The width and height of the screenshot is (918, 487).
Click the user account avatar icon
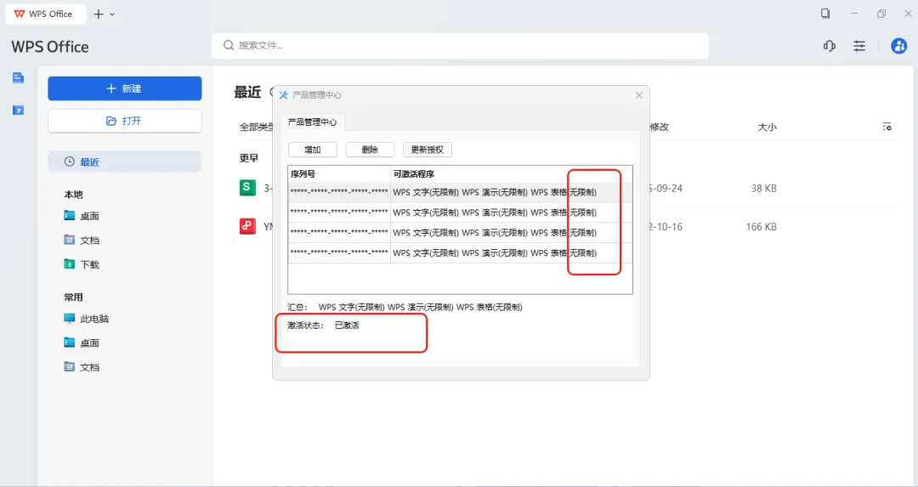[x=898, y=46]
